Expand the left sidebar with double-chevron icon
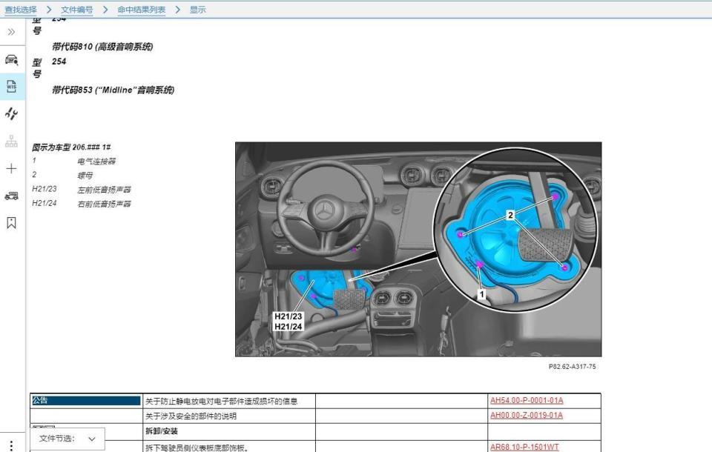This screenshot has height=452, width=712. 11,33
